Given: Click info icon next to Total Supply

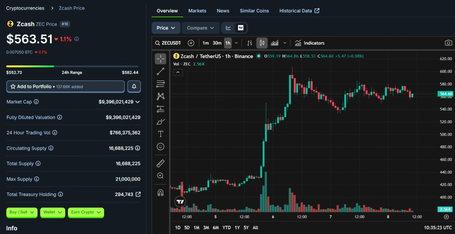Looking at the screenshot, I should pyautogui.click(x=38, y=163).
